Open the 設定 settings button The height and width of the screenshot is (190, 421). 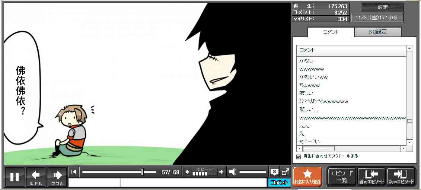point(382,7)
